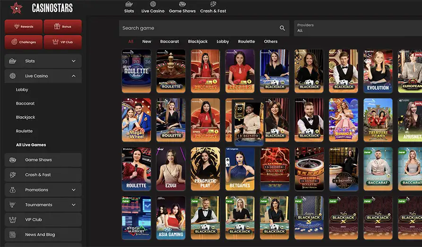This screenshot has width=422, height=247.
Task: Open the Game Shows icon in top navigation
Action: tap(182, 4)
